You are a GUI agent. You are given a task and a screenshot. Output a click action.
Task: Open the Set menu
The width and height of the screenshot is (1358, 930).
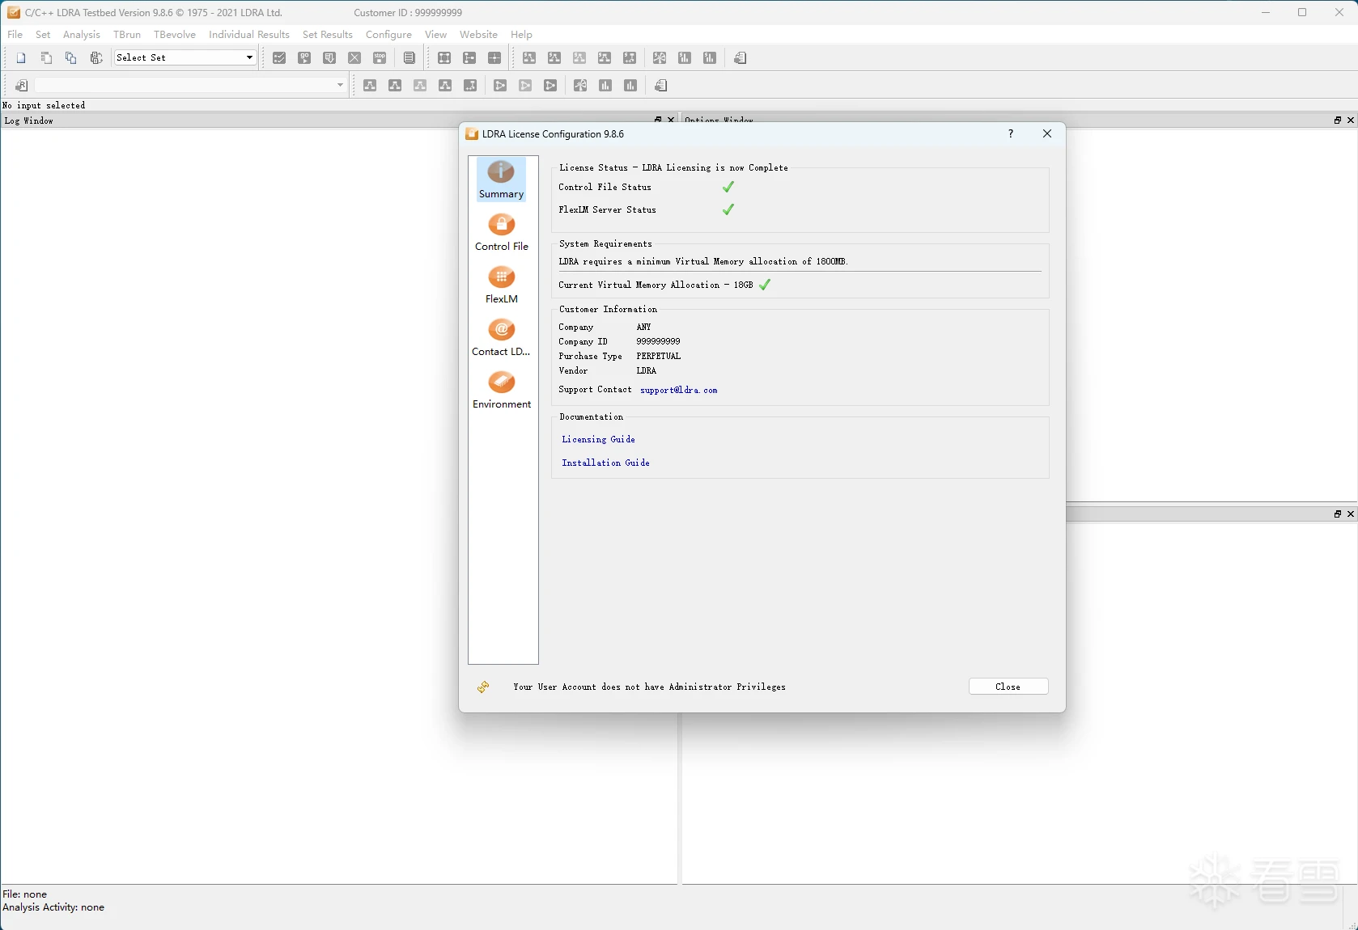coord(43,35)
